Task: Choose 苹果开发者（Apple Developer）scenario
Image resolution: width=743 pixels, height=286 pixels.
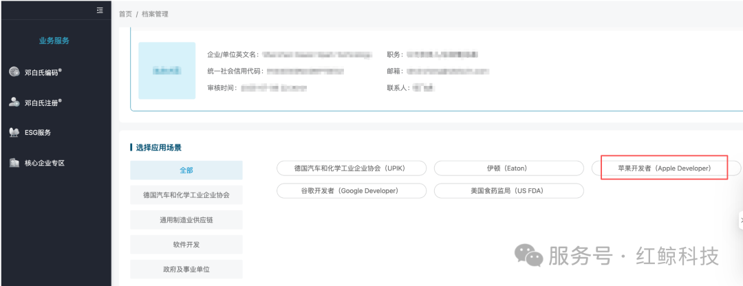Action: pyautogui.click(x=665, y=168)
